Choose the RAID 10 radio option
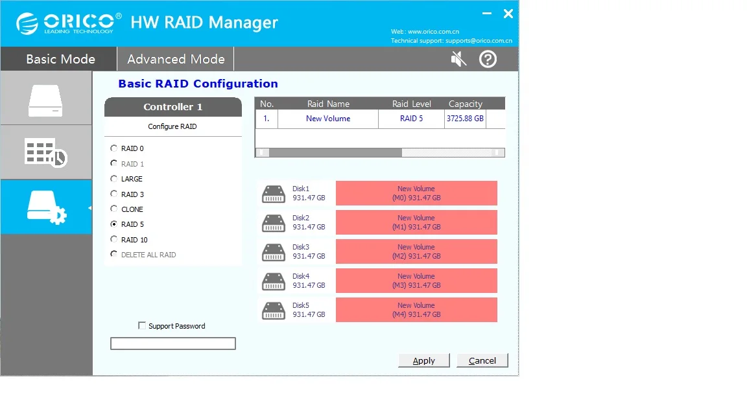 click(114, 240)
